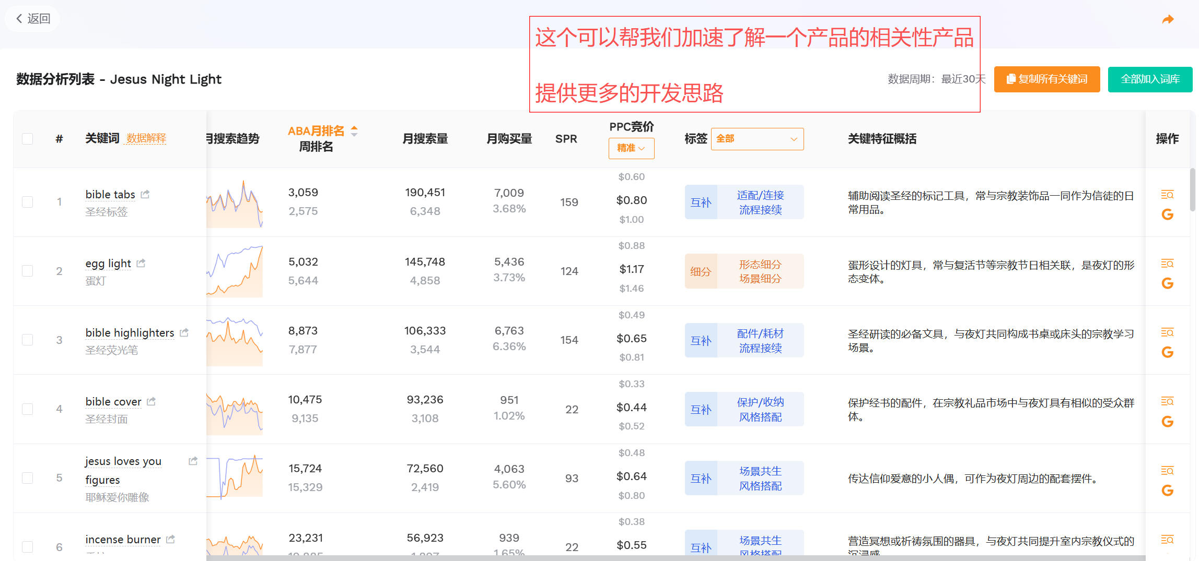Open external link icon next to bible highlighters

point(184,332)
